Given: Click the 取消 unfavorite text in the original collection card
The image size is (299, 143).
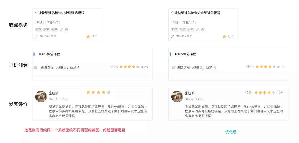Looking at the screenshot, I should (94, 36).
